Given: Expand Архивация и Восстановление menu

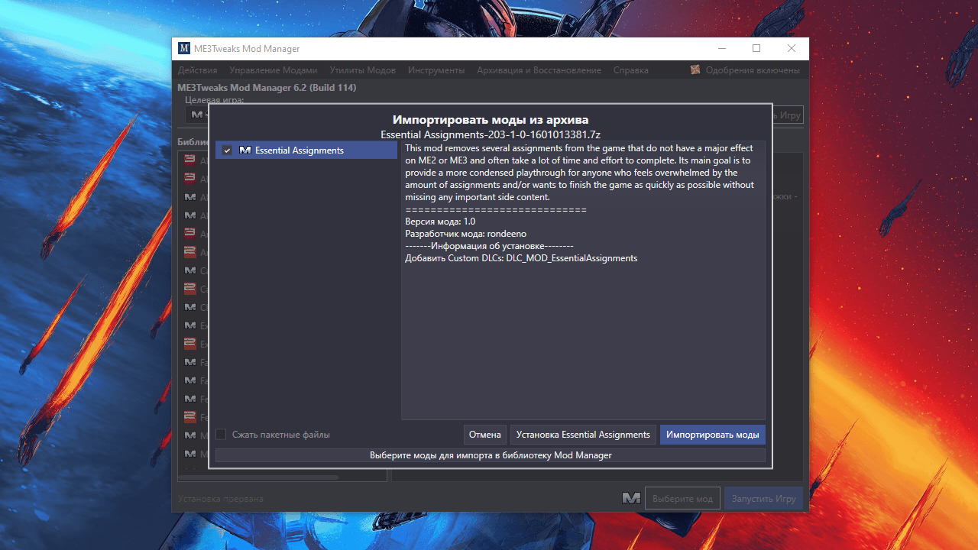Looking at the screenshot, I should click(539, 70).
